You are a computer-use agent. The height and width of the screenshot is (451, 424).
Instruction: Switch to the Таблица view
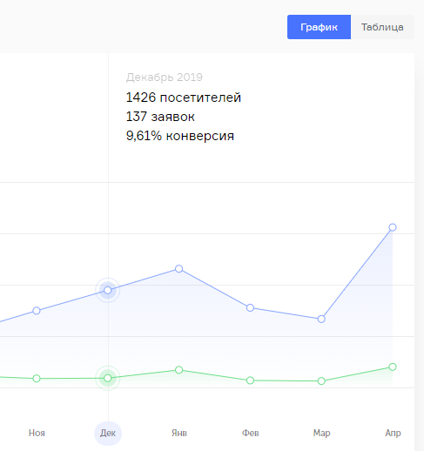pyautogui.click(x=382, y=27)
